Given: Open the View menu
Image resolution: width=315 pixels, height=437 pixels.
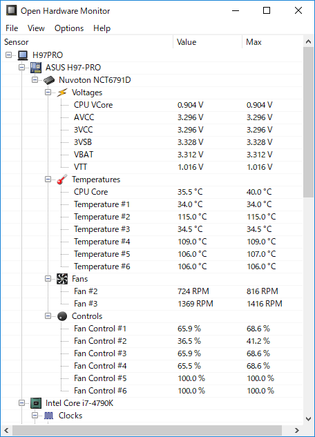Looking at the screenshot, I should tap(36, 28).
